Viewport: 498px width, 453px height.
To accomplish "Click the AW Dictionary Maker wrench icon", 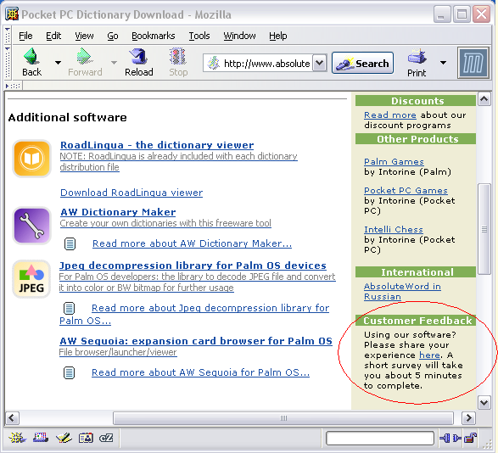I will coord(31,226).
